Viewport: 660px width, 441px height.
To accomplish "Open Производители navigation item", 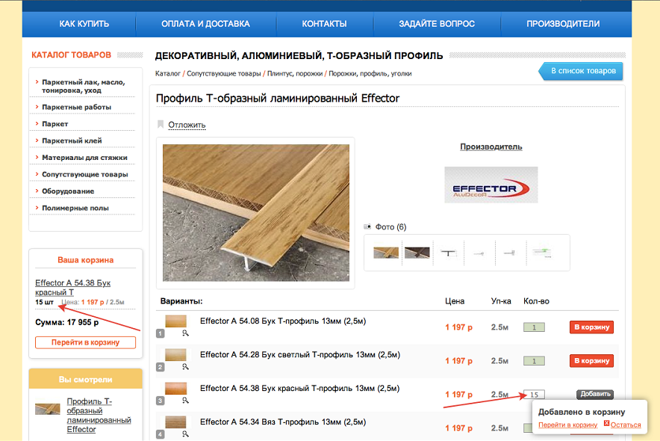I will tap(563, 24).
